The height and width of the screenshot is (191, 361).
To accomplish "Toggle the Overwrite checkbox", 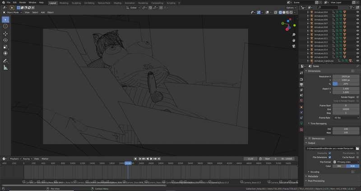I will click(330, 153).
